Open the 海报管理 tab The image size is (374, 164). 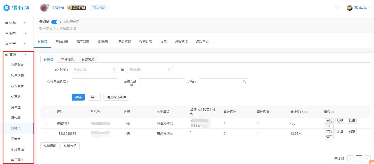pyautogui.click(x=181, y=41)
